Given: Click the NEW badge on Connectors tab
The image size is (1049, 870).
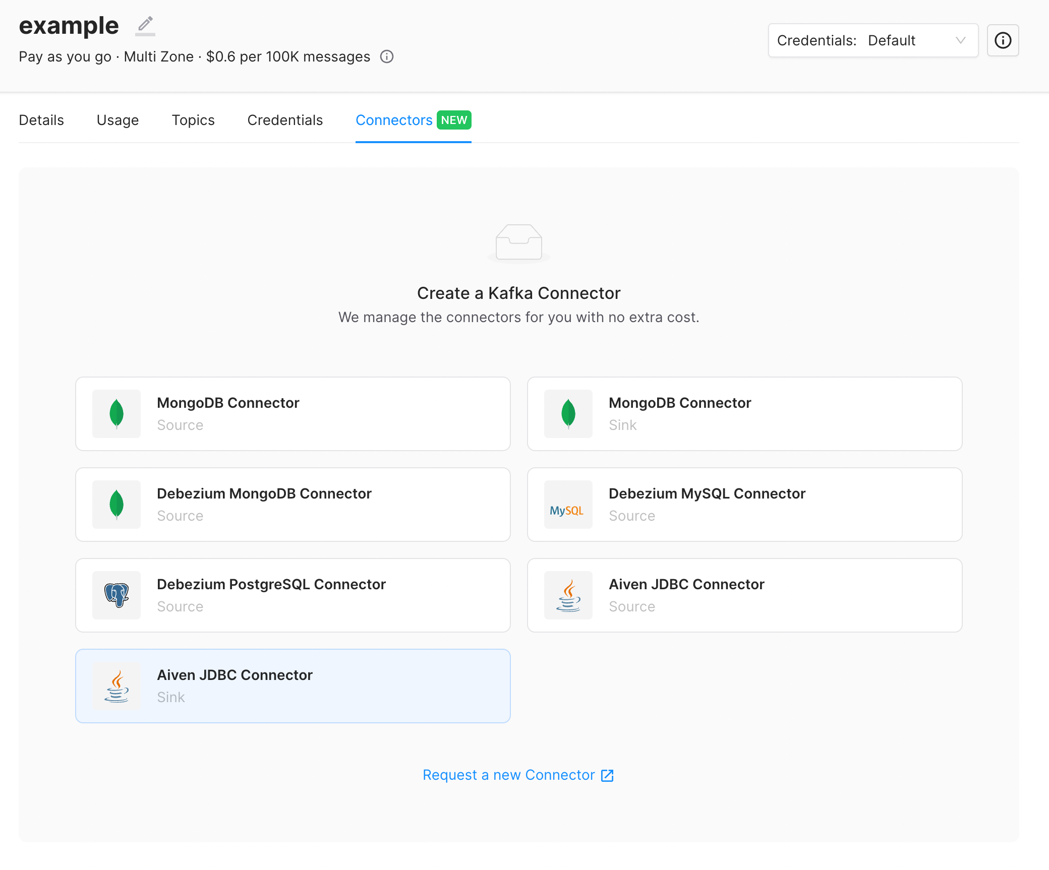Looking at the screenshot, I should [454, 120].
